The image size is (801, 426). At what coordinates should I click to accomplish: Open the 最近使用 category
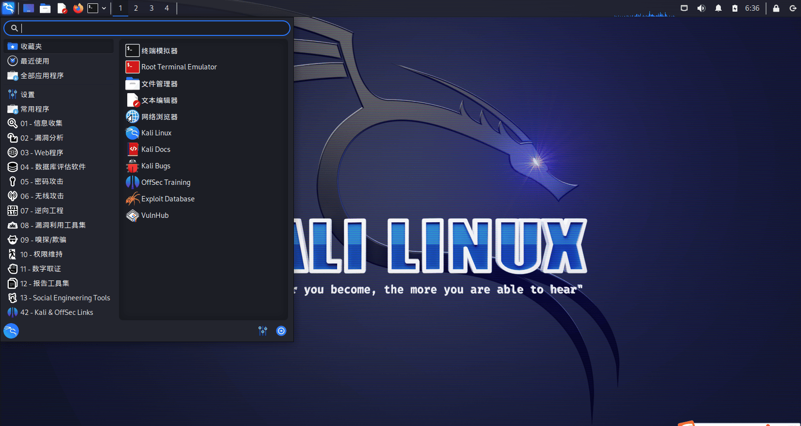(34, 61)
